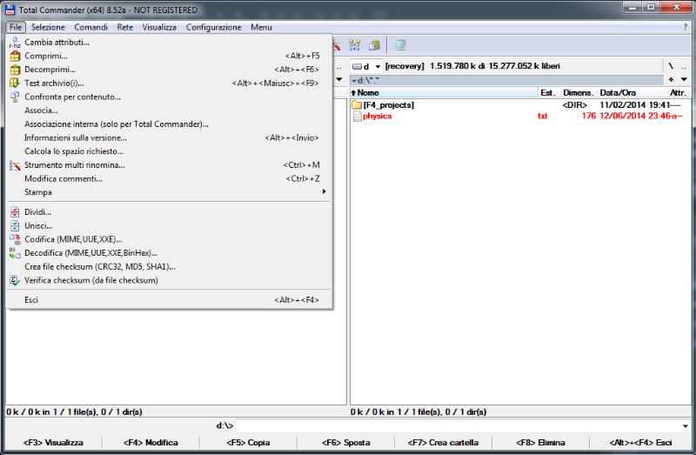Image resolution: width=696 pixels, height=455 pixels.
Task: Choose Cambia attributi from File menu
Action: point(57,42)
